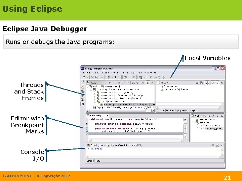Click the Search icon in main toolbar
242x181 pixels.
coord(140,77)
